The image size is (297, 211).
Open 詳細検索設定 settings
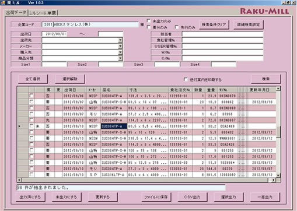[249, 24]
